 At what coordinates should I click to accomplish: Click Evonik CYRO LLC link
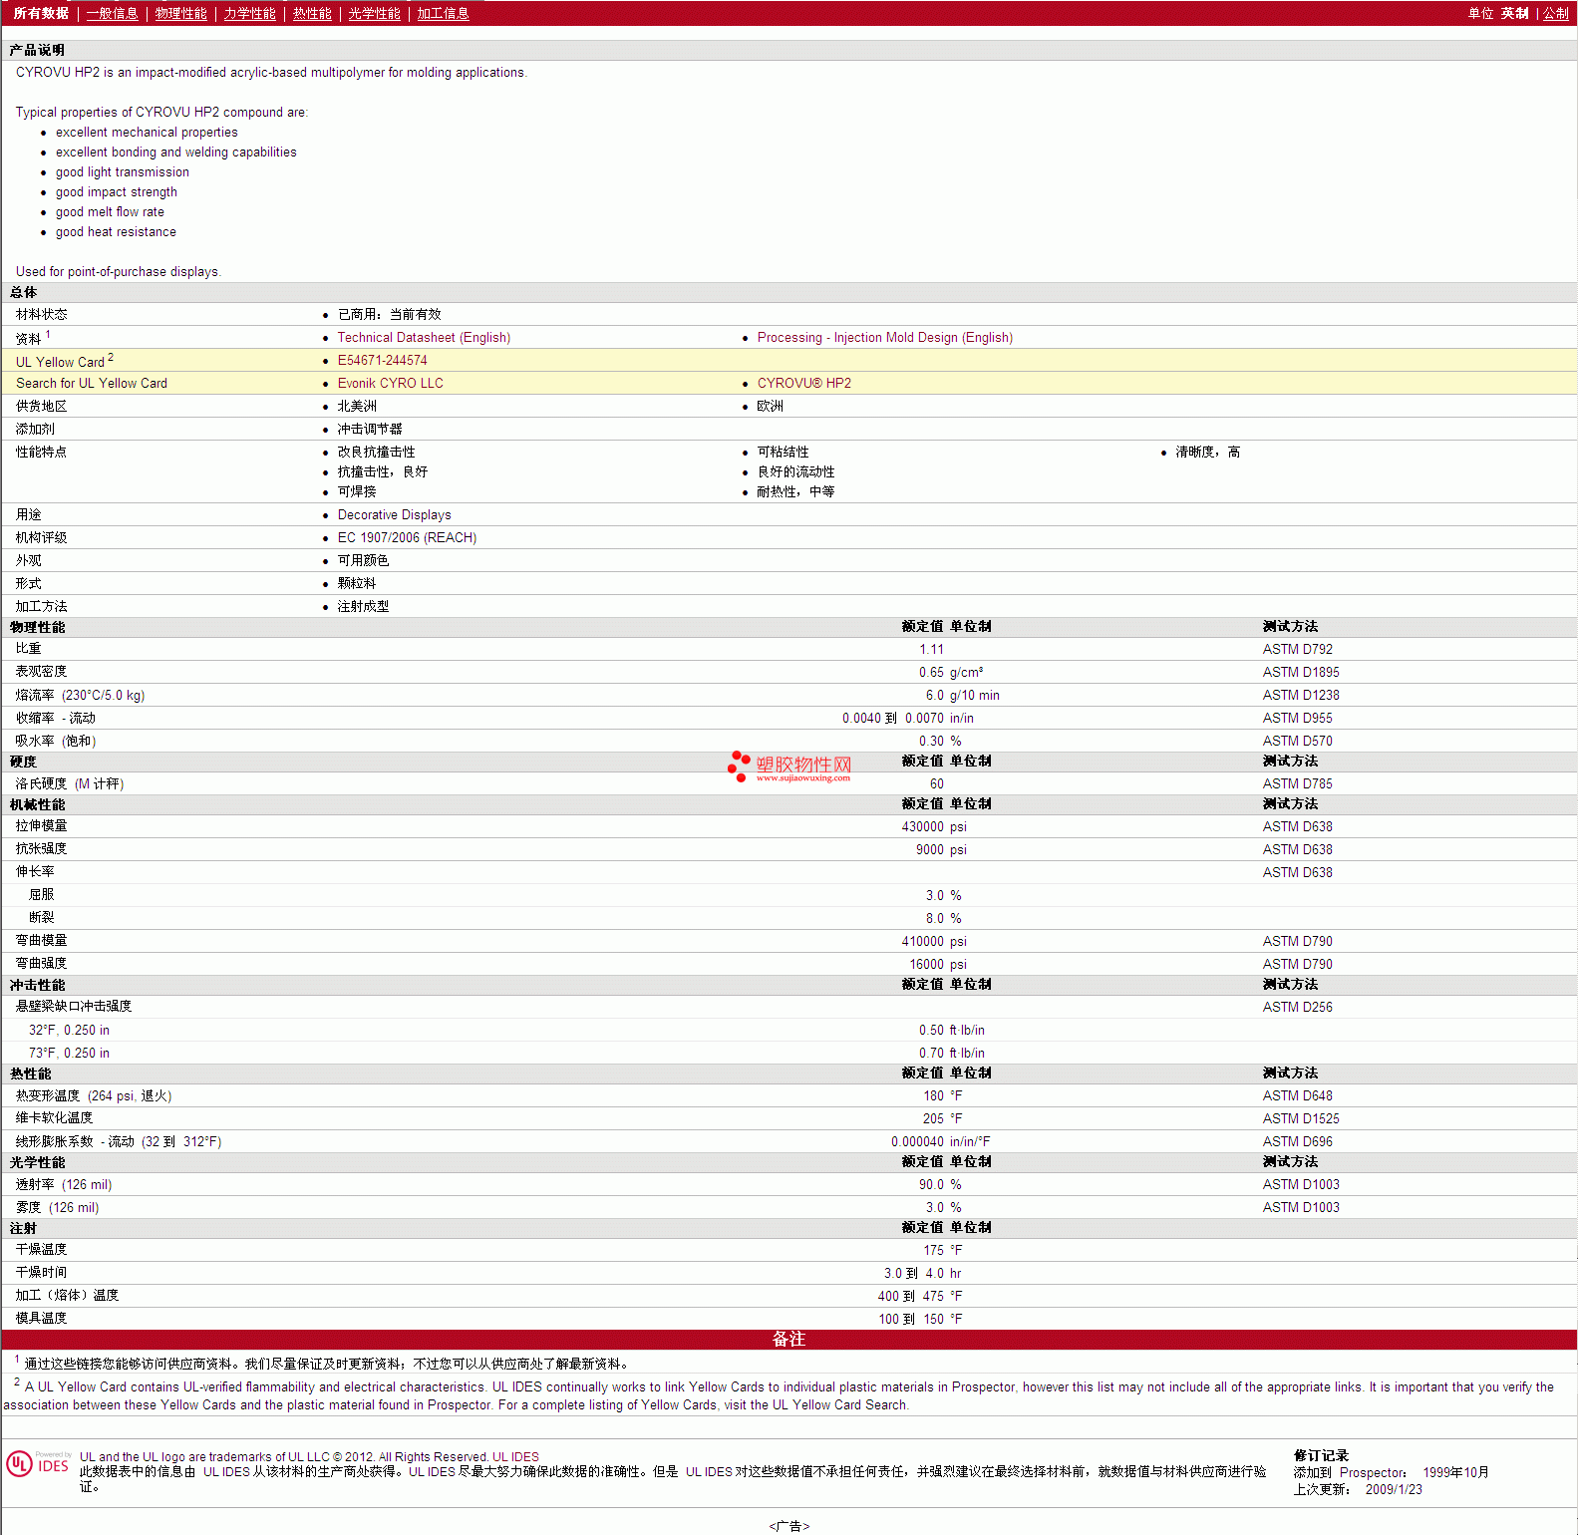coord(390,384)
